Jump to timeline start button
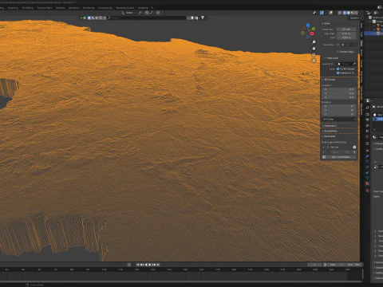 pos(138,265)
